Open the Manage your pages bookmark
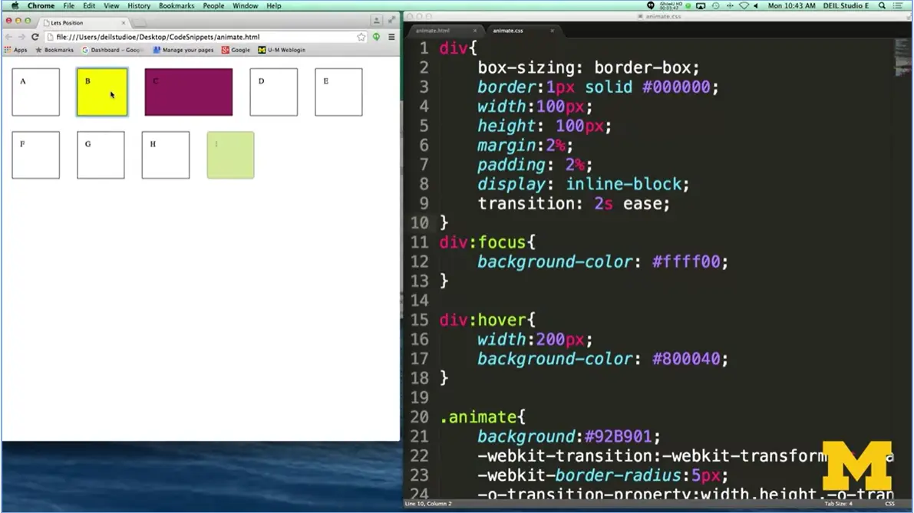 [x=183, y=50]
